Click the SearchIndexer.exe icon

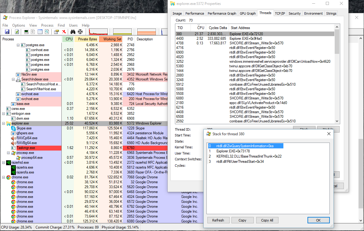tap(18, 80)
